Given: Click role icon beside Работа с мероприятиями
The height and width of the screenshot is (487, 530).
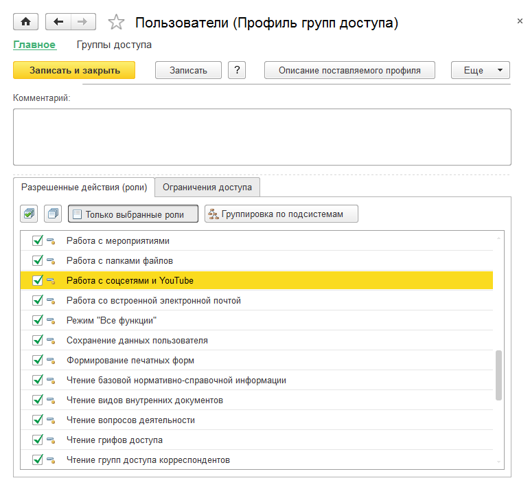Looking at the screenshot, I should (x=51, y=241).
